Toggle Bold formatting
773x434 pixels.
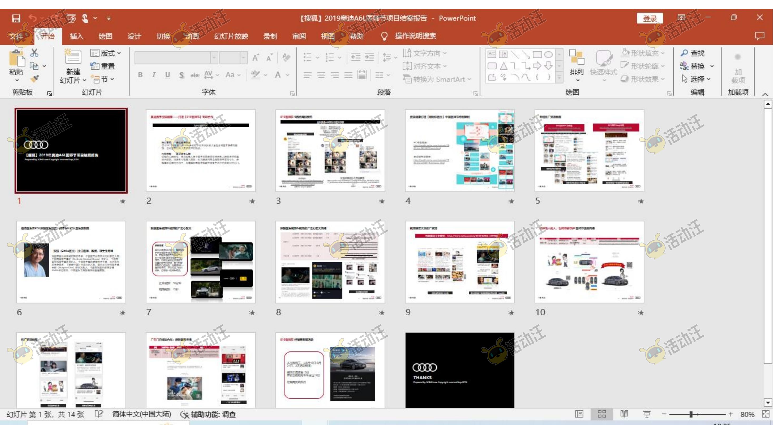coord(140,75)
